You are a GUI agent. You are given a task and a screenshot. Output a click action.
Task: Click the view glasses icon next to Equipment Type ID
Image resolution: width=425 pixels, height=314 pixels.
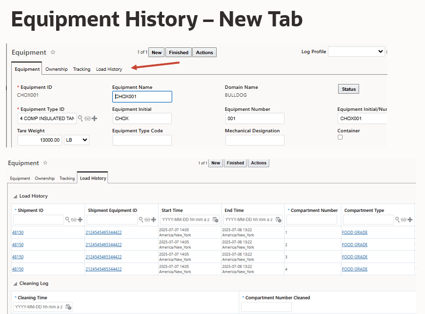point(87,119)
